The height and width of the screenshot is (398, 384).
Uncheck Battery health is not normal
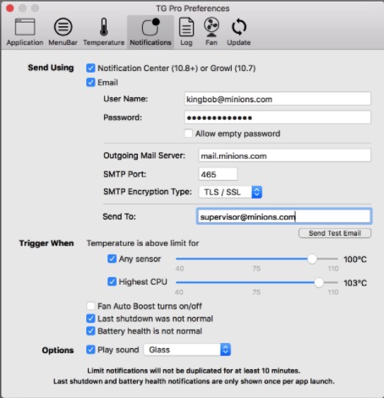91,330
